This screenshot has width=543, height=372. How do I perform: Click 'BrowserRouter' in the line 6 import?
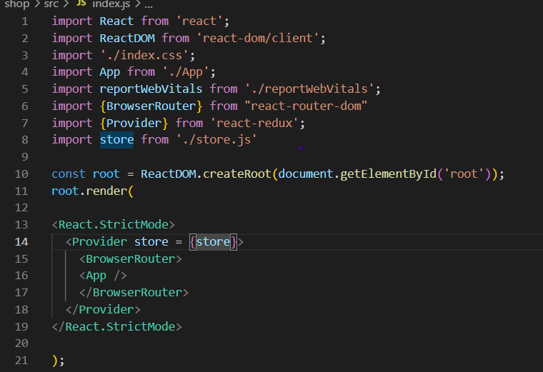coord(151,106)
